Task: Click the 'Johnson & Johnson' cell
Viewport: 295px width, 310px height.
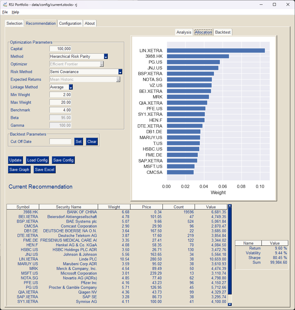Action: (80, 254)
